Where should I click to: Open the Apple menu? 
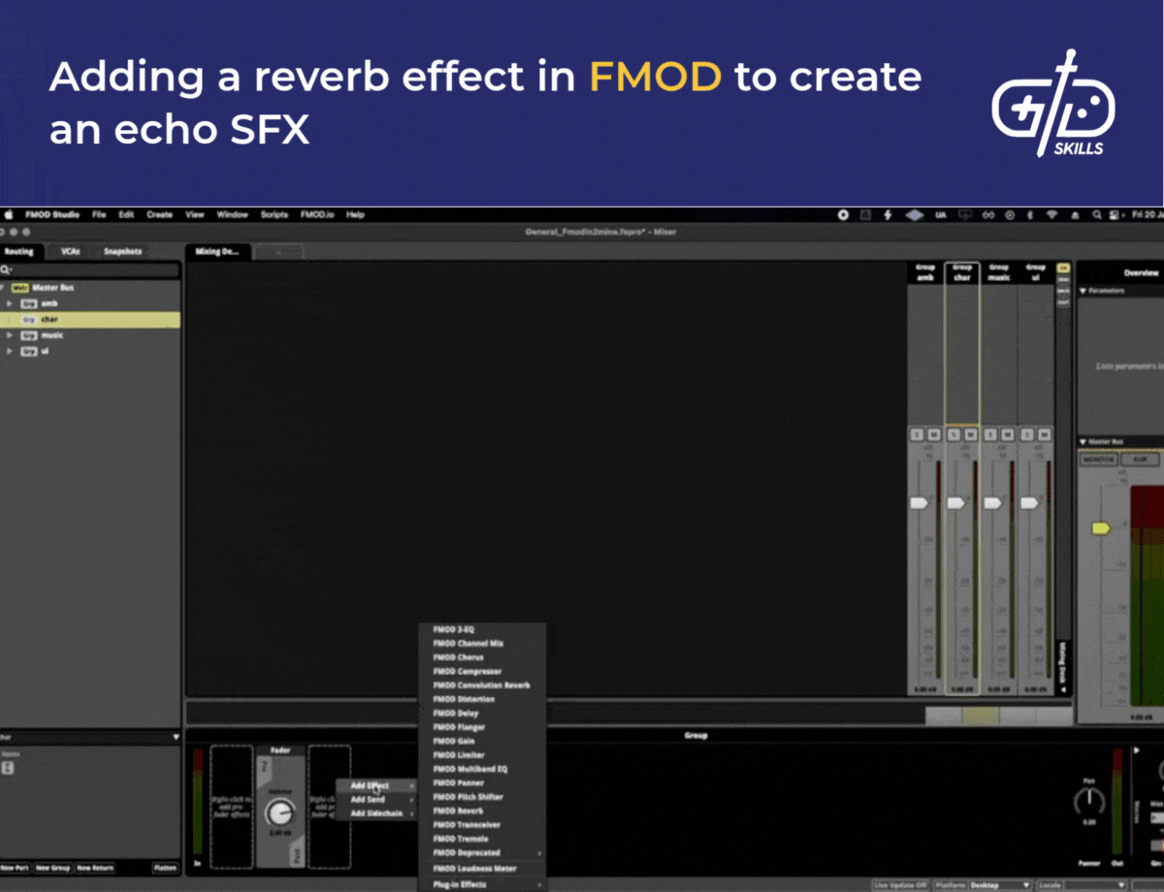click(8, 214)
